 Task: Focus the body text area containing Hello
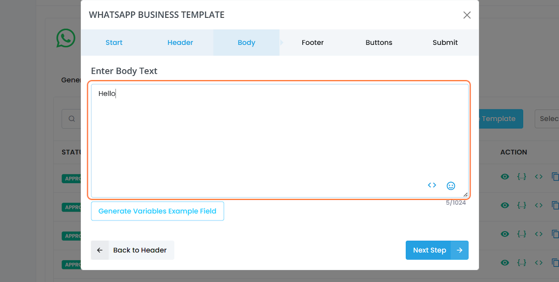click(279, 140)
